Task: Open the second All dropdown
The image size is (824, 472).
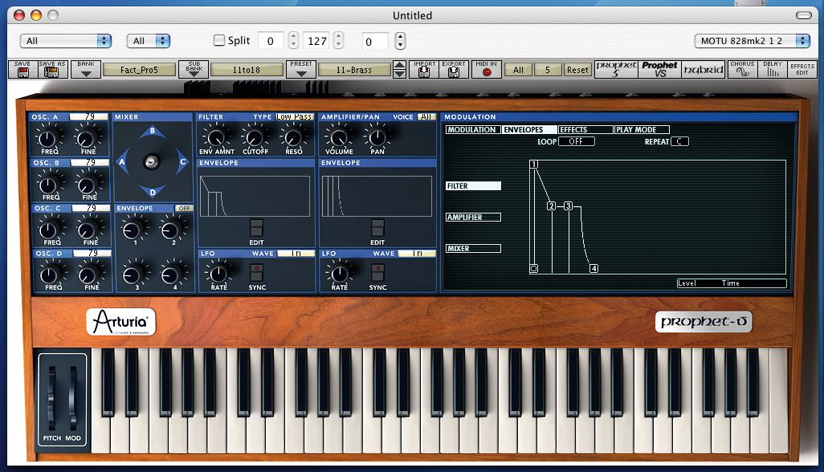Action: (149, 40)
